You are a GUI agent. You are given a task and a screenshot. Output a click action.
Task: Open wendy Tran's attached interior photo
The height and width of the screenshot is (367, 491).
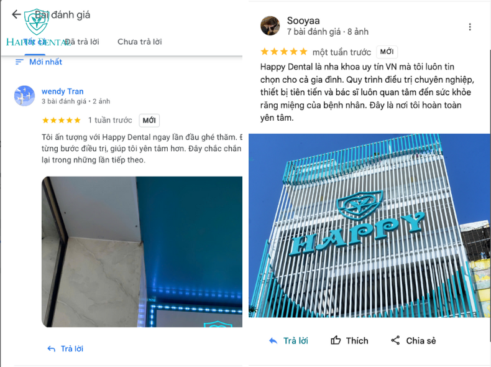pyautogui.click(x=142, y=252)
